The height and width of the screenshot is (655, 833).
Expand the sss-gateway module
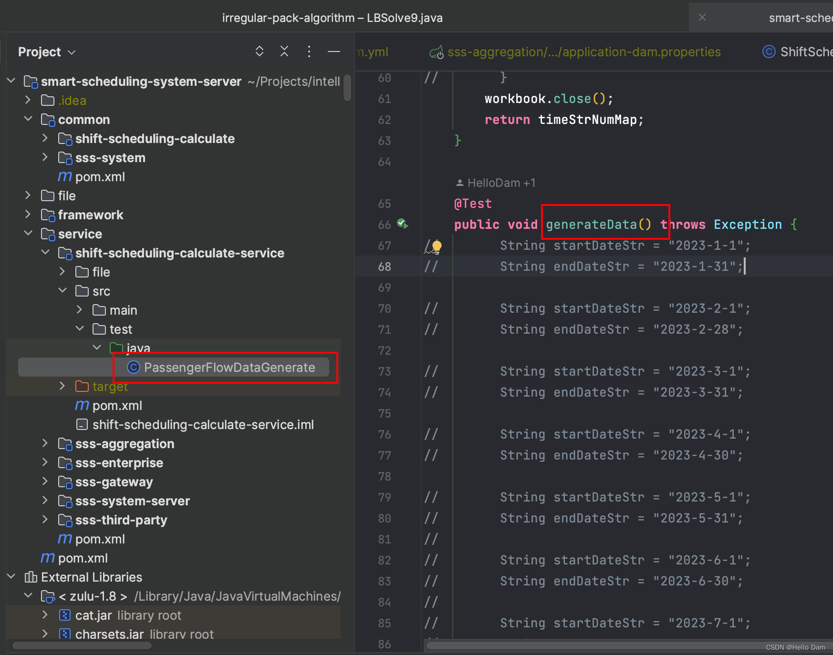[x=45, y=481]
